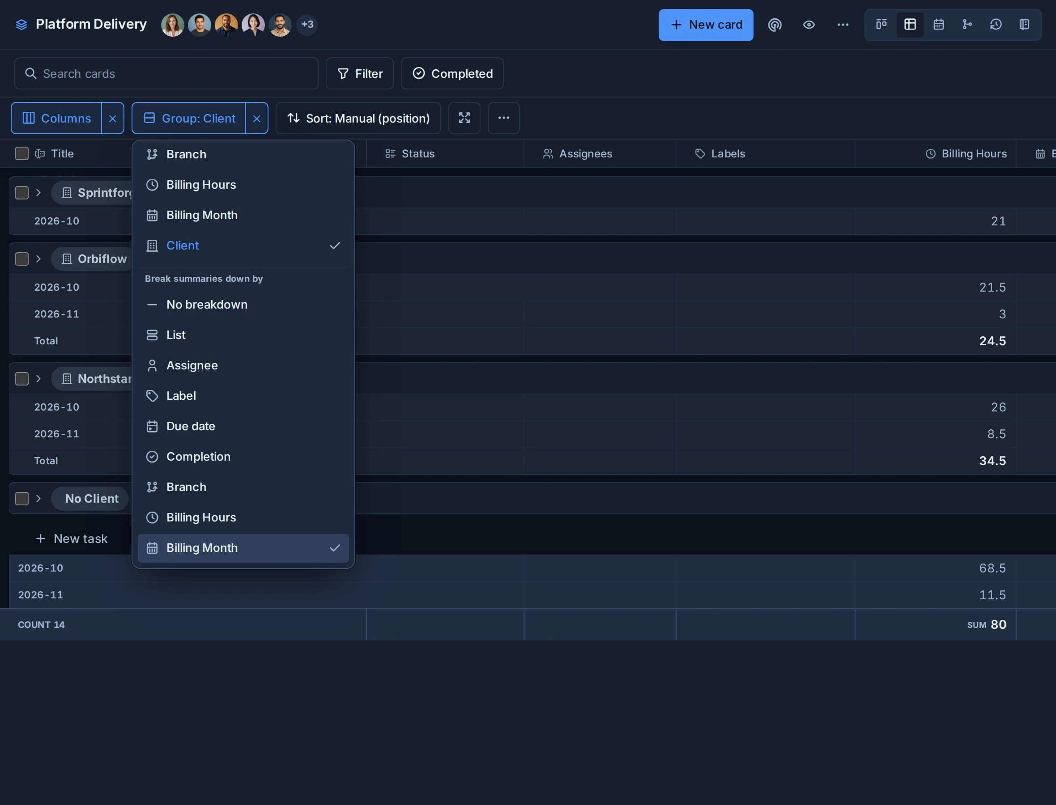Image resolution: width=1056 pixels, height=805 pixels.
Task: Open the branch graph view icon
Action: click(967, 25)
